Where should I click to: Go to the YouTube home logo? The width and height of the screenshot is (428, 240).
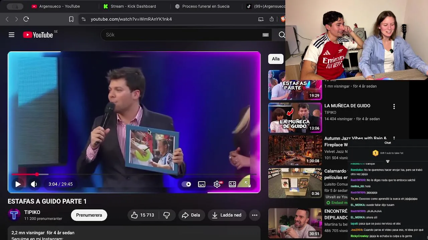pyautogui.click(x=38, y=35)
